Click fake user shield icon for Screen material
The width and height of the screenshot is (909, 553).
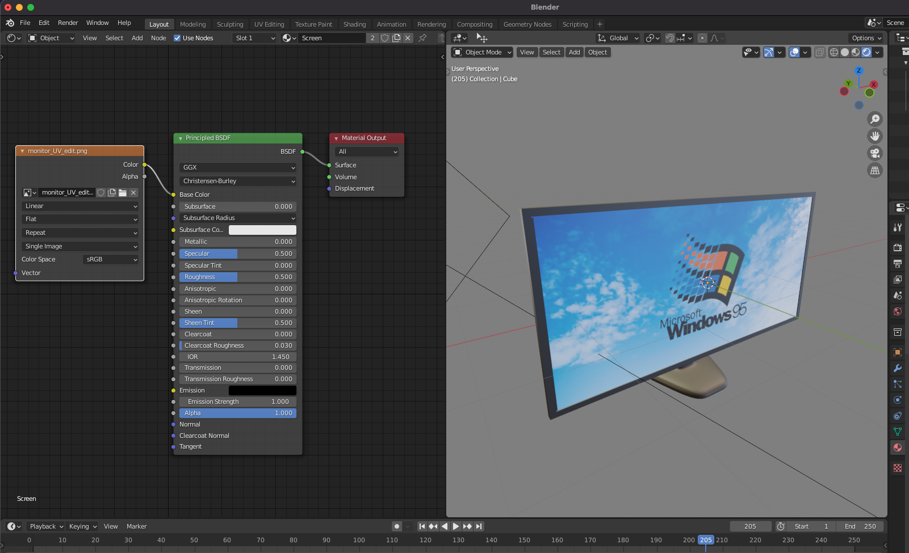(x=384, y=38)
